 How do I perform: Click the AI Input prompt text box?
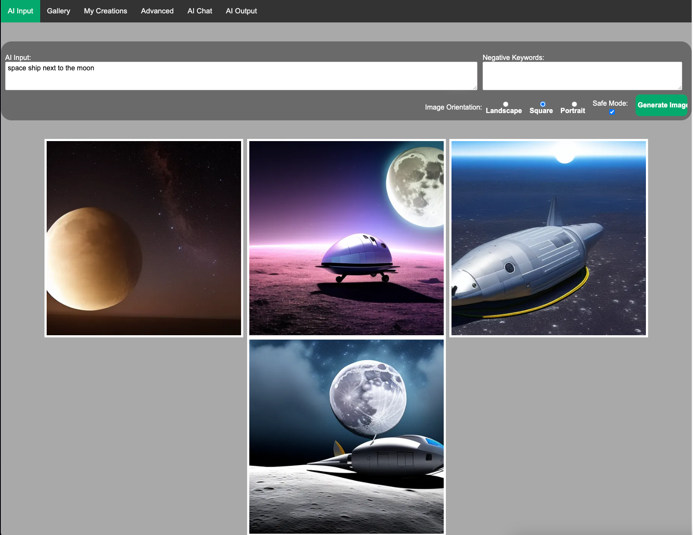(x=241, y=76)
